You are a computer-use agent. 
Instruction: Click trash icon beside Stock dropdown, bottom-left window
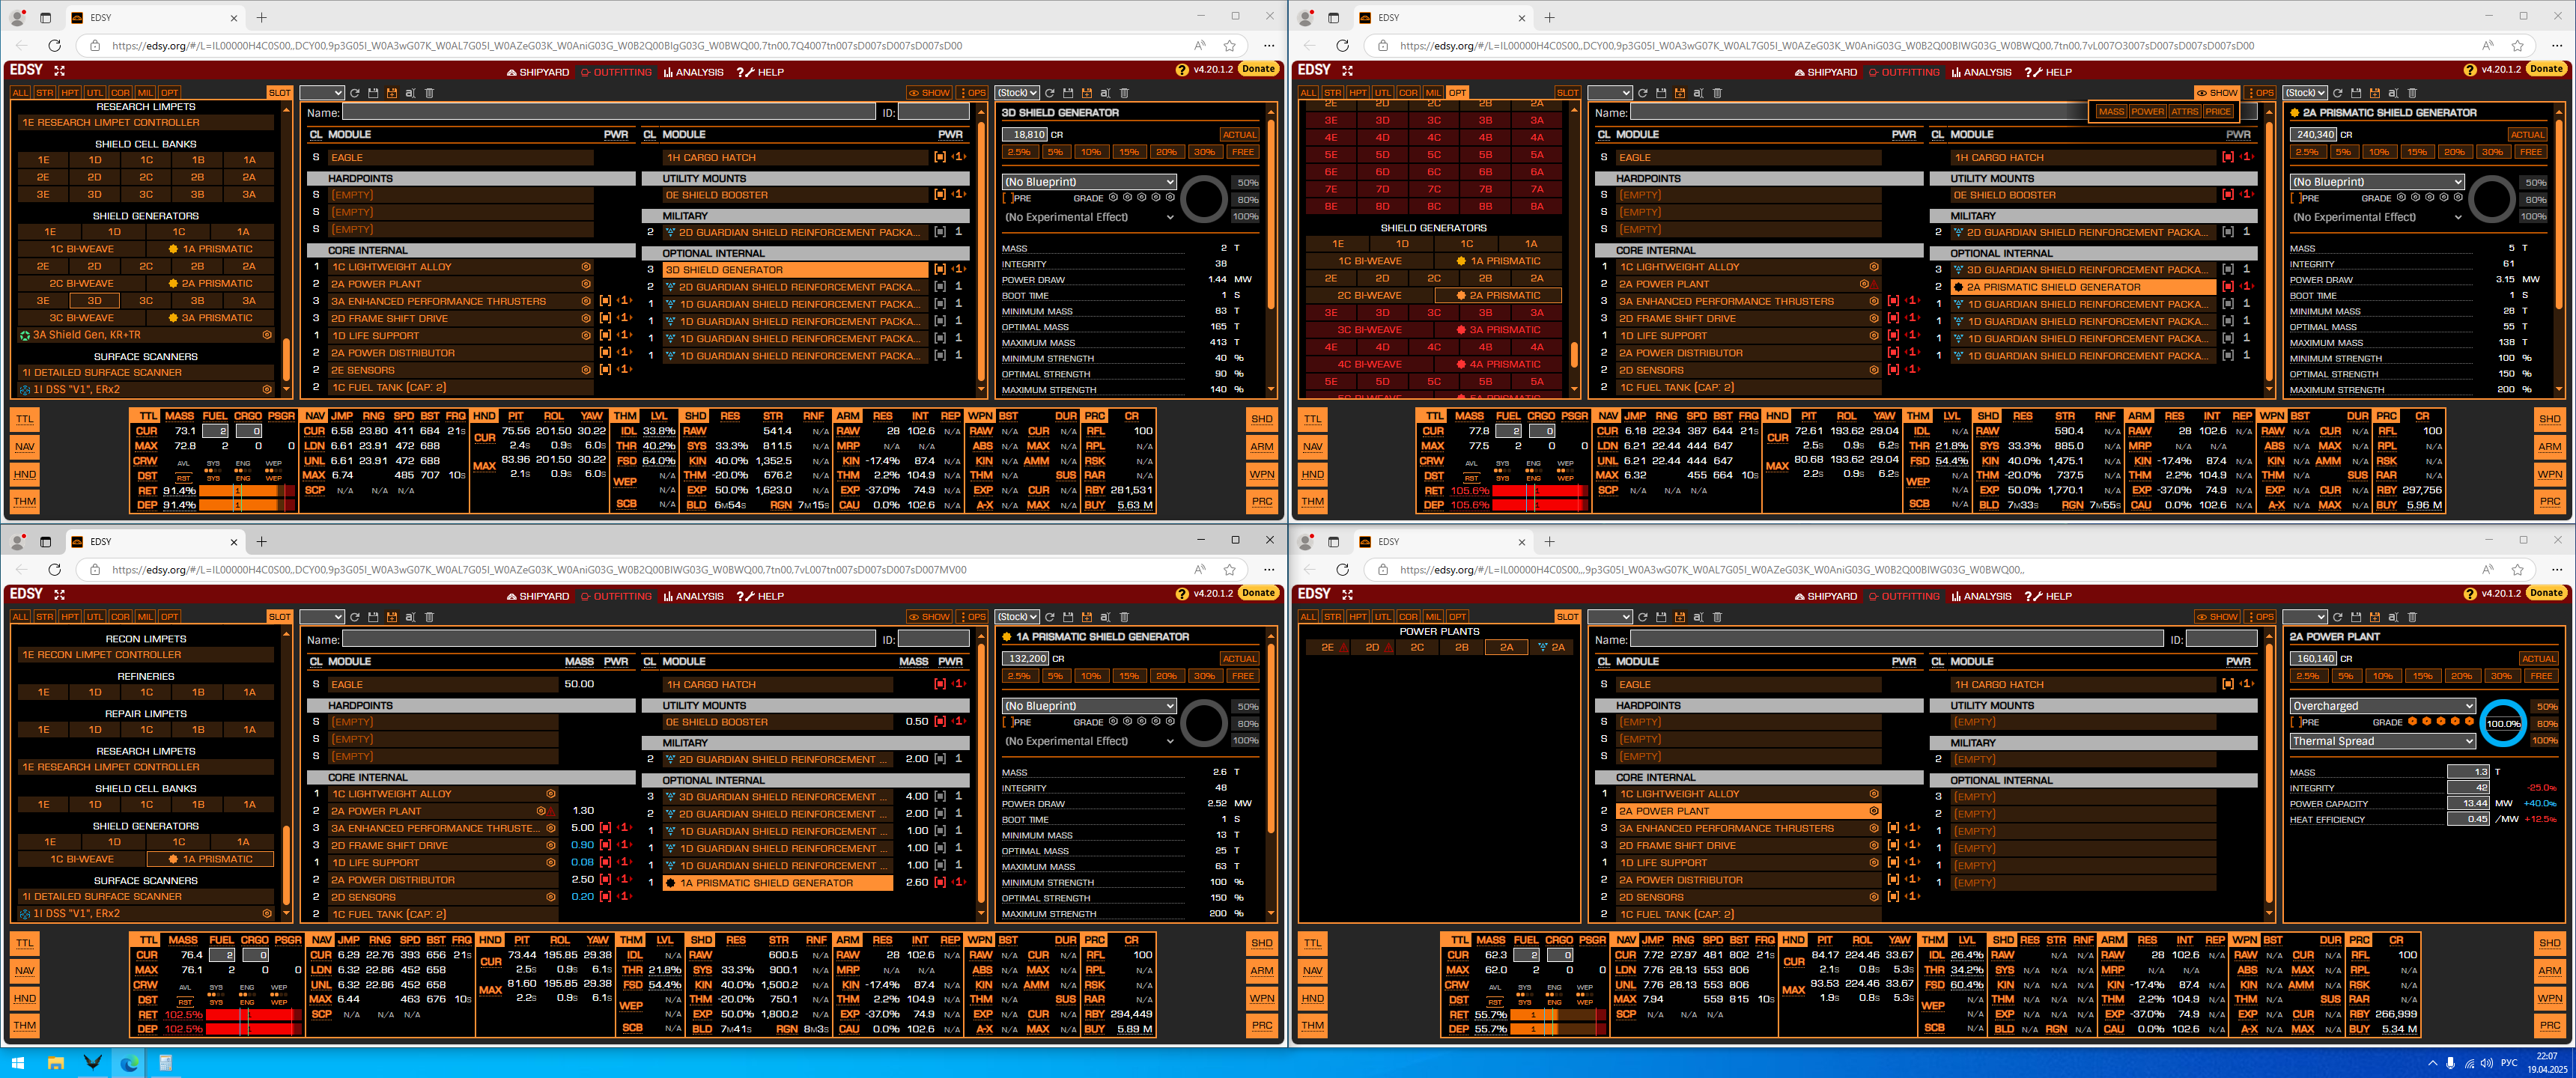tap(1124, 617)
